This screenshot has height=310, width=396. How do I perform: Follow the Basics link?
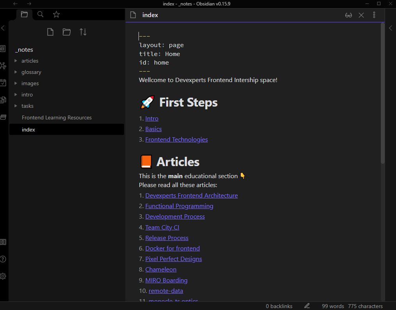[154, 129]
